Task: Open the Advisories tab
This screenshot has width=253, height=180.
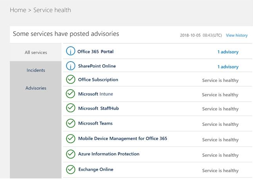Action: point(36,88)
